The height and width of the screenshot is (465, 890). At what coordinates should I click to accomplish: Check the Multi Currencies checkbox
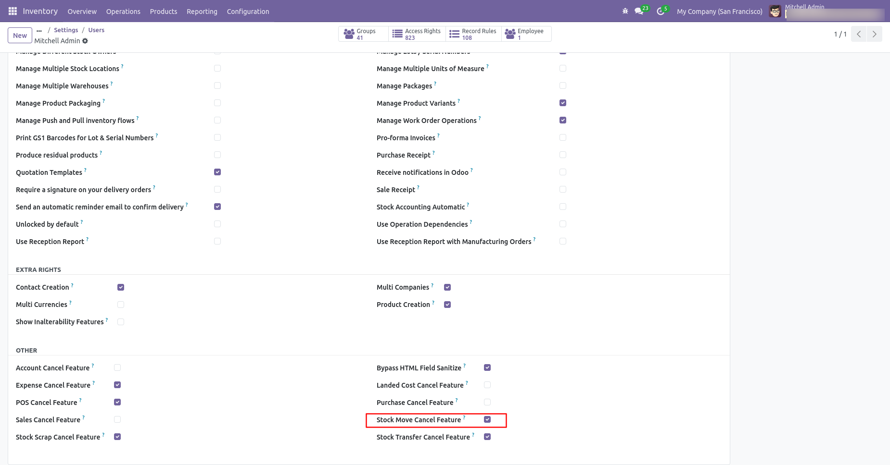click(x=121, y=305)
